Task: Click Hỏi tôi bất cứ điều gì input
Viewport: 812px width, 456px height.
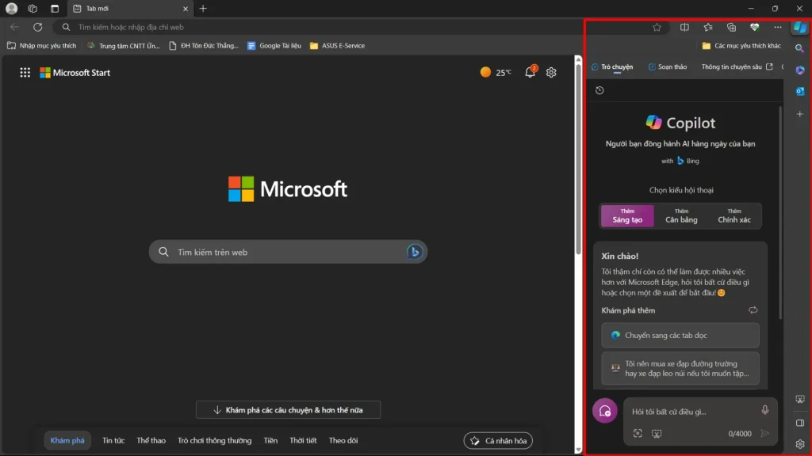Action: [691, 412]
